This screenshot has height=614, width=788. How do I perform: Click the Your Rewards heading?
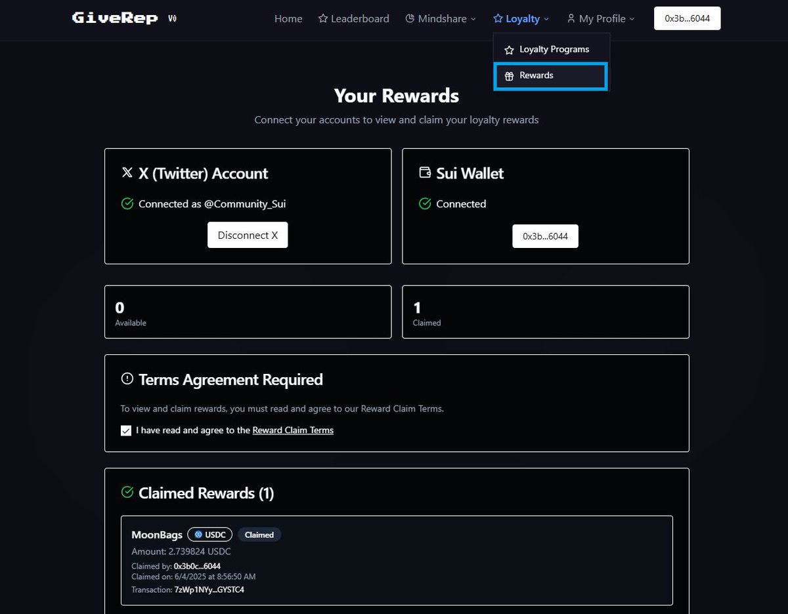(x=397, y=96)
